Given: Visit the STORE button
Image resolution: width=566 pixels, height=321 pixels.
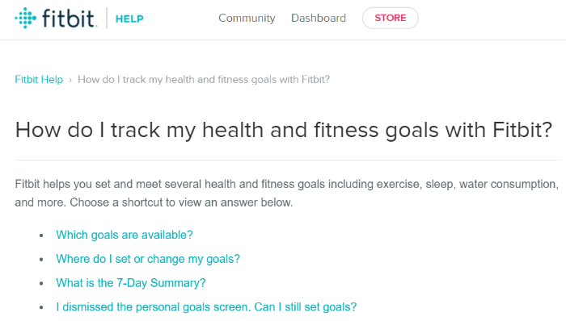Looking at the screenshot, I should coord(391,18).
